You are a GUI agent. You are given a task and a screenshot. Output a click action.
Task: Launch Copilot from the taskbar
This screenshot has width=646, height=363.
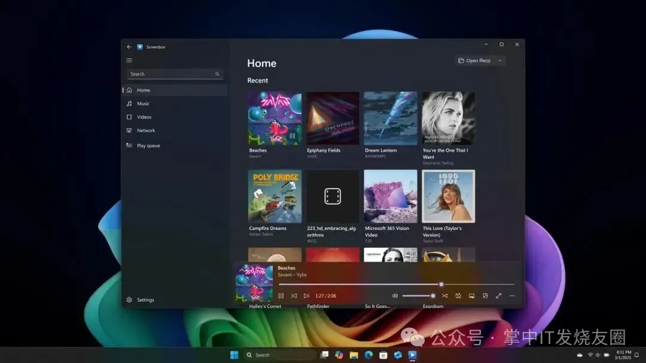(339, 355)
